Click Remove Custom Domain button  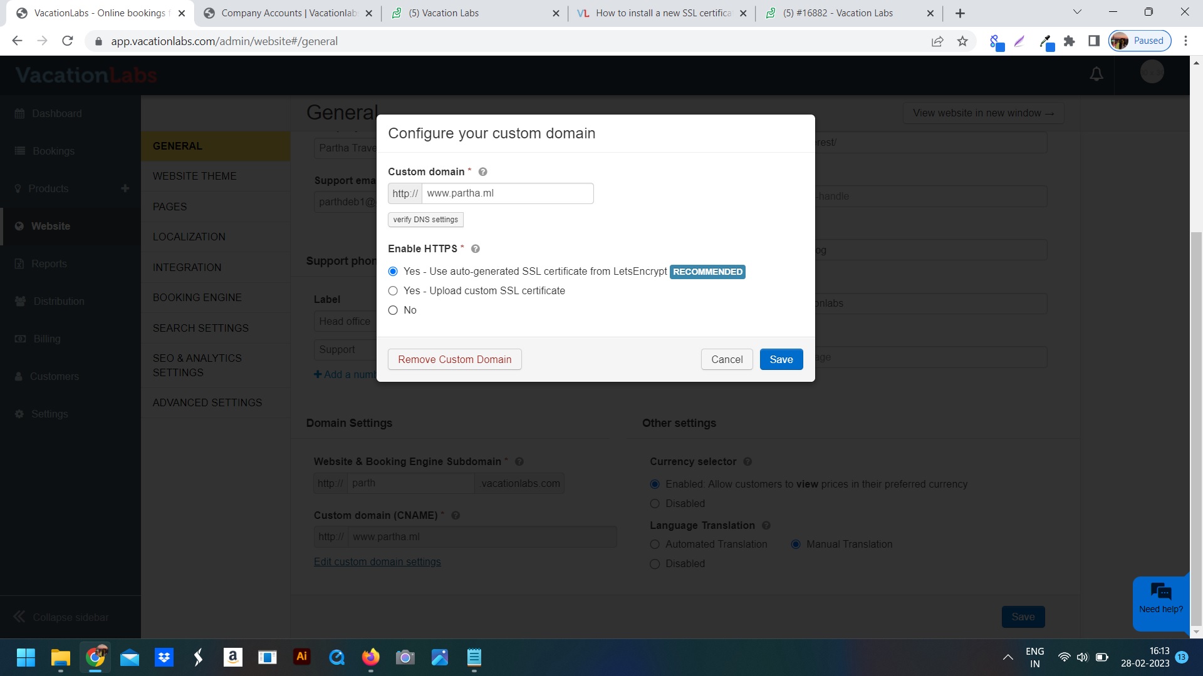click(x=454, y=360)
